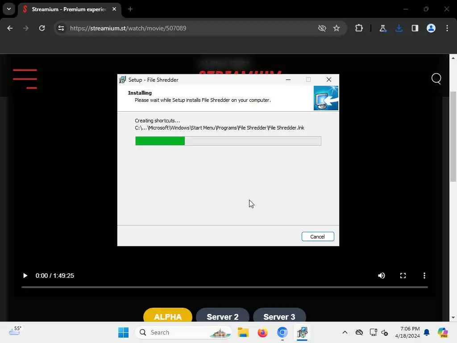Click the streamium.st URL address field
The width and height of the screenshot is (457, 343).
coord(128,28)
